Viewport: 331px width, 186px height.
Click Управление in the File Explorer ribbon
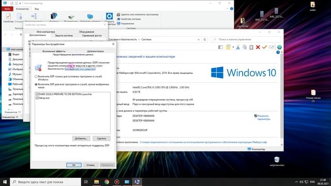(x=125, y=23)
